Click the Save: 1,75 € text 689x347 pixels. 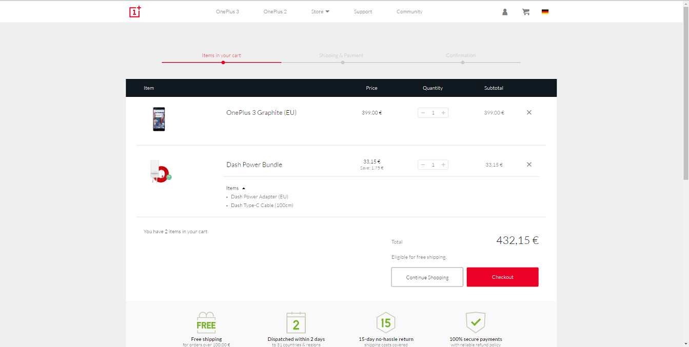[372, 168]
